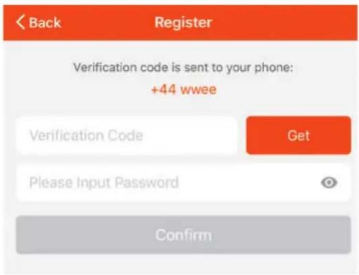Click the +44 country code prefix

(164, 89)
